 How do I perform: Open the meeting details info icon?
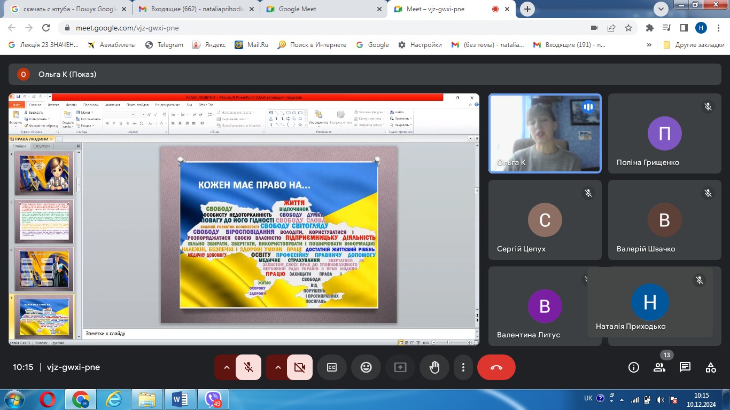[x=634, y=367]
